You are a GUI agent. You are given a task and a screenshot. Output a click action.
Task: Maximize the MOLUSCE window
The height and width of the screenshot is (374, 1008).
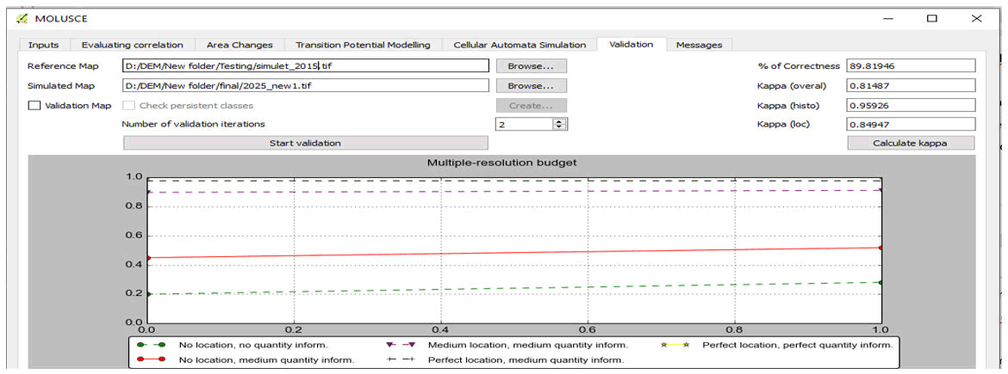click(931, 18)
